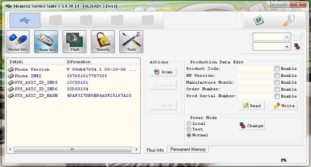This screenshot has height=167, width=311.
Task: Expand the first combo box at top right
Action: point(287,37)
